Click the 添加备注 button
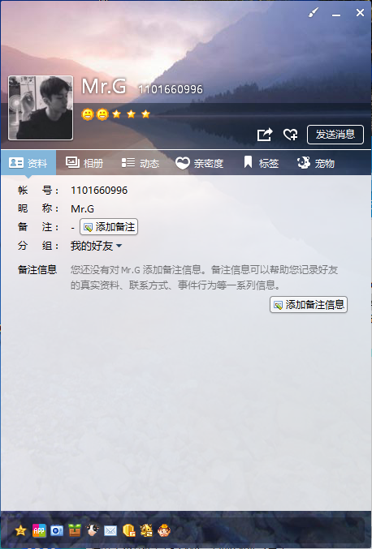The width and height of the screenshot is (372, 549). (109, 227)
